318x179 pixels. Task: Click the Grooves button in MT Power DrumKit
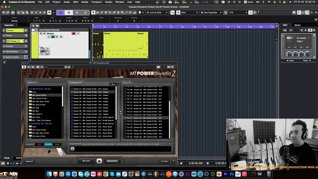[112, 161]
